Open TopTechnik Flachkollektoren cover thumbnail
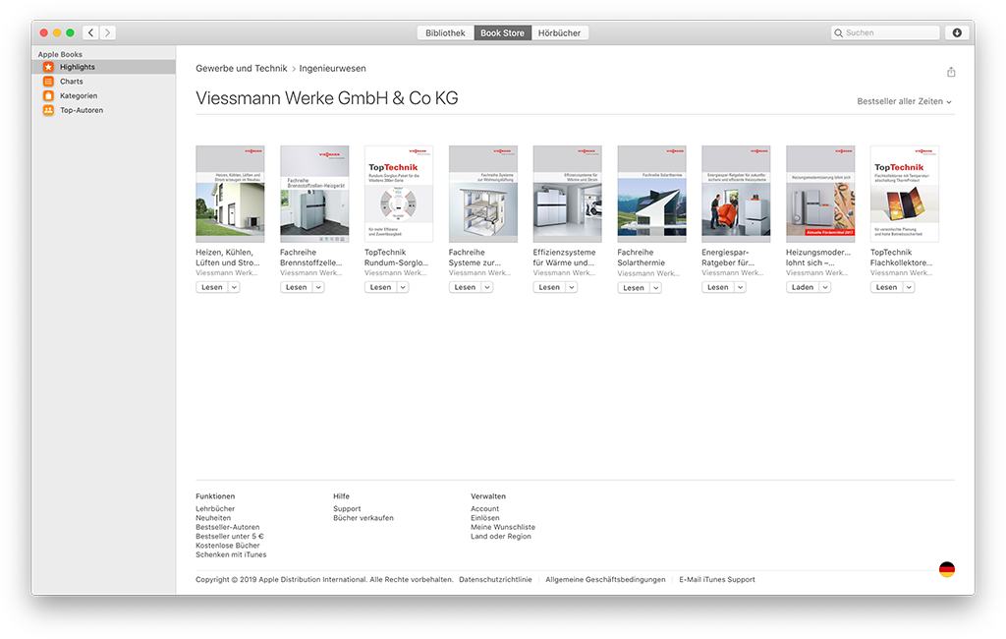 pos(905,194)
